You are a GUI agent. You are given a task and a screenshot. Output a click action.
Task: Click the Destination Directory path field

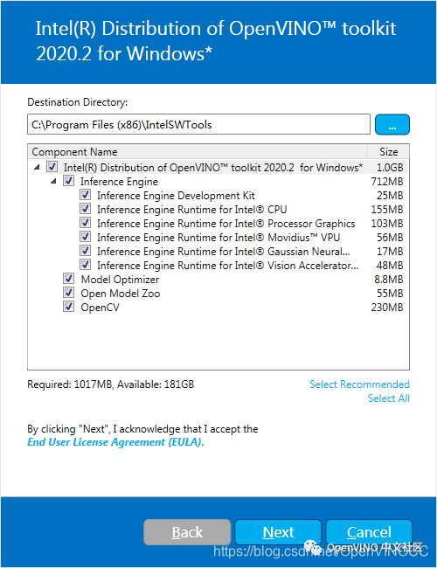point(198,125)
